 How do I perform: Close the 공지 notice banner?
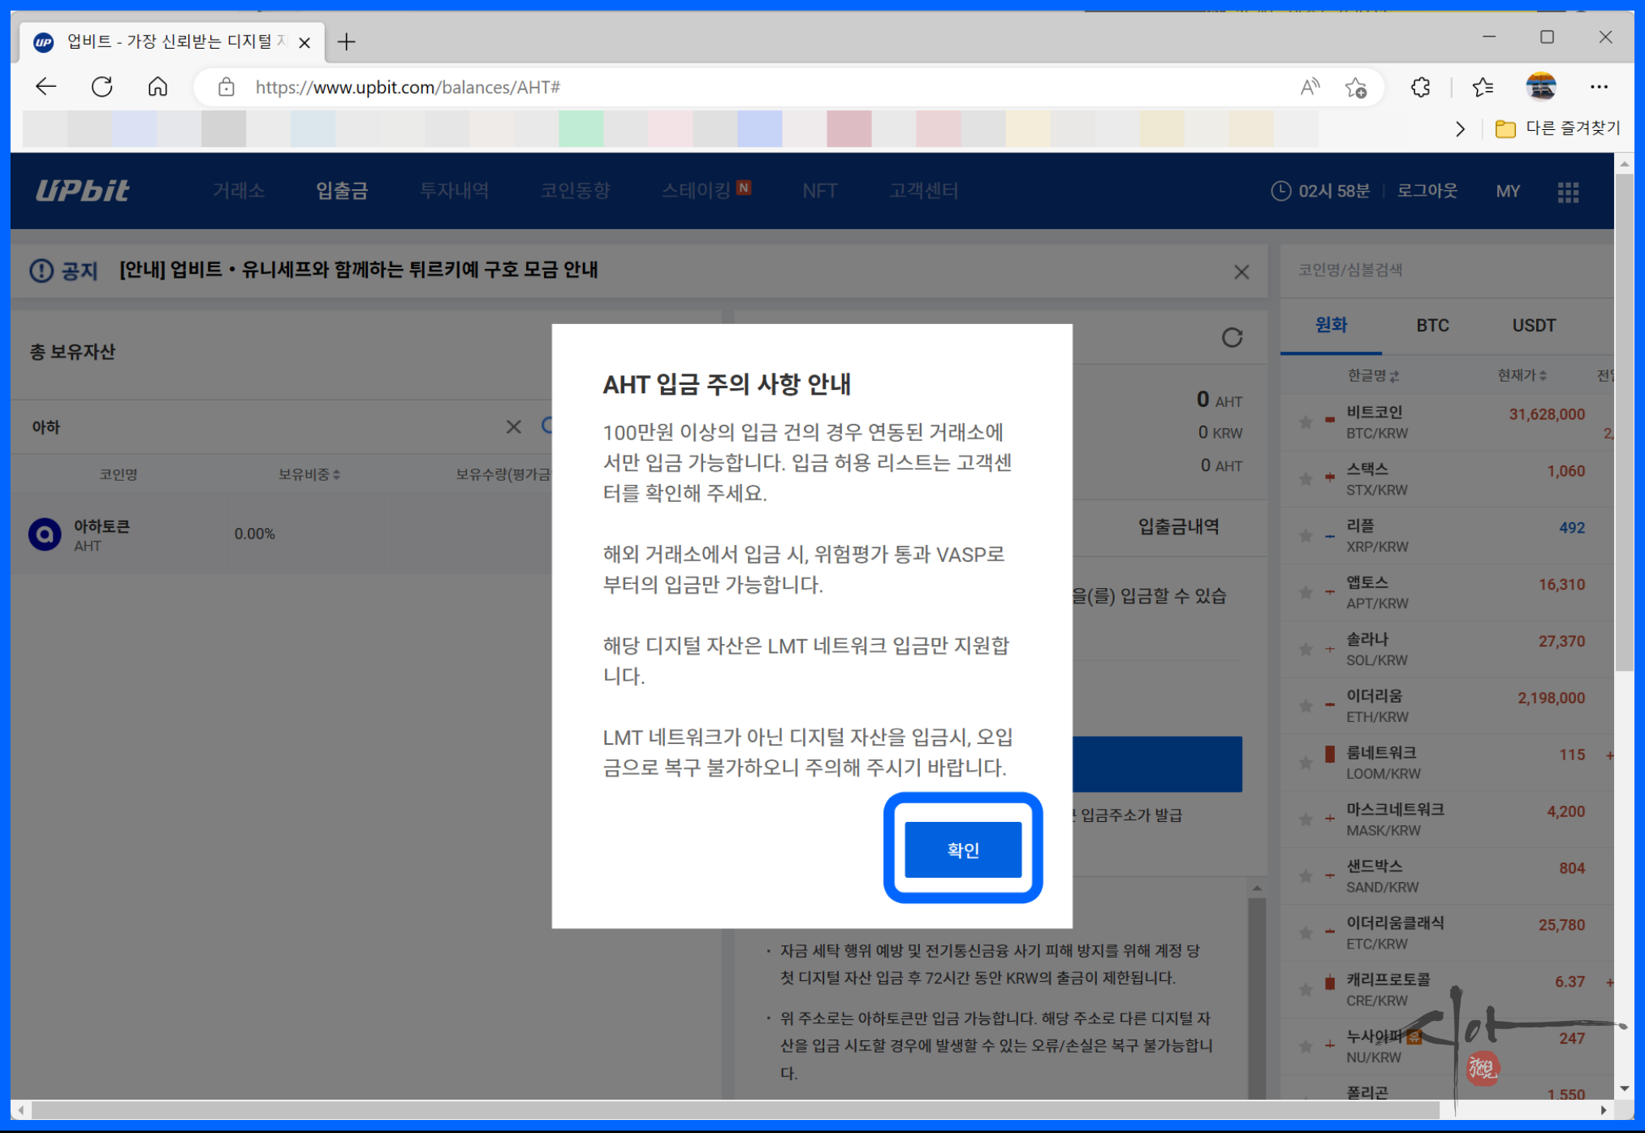coord(1241,272)
